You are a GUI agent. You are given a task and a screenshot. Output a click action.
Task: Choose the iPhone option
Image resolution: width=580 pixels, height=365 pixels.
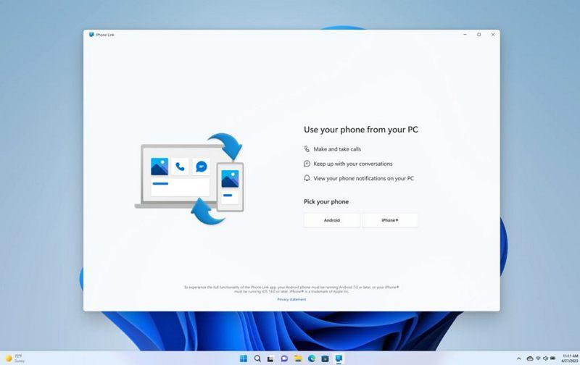390,220
